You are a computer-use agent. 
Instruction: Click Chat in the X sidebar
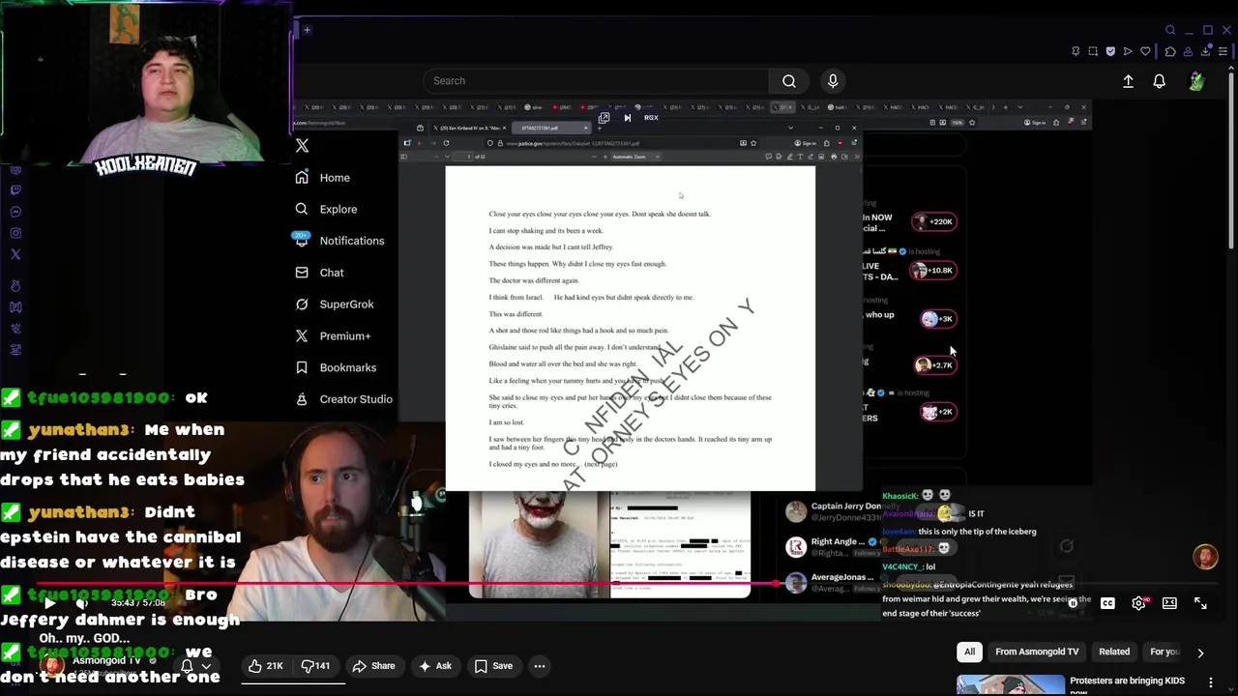pyautogui.click(x=332, y=273)
